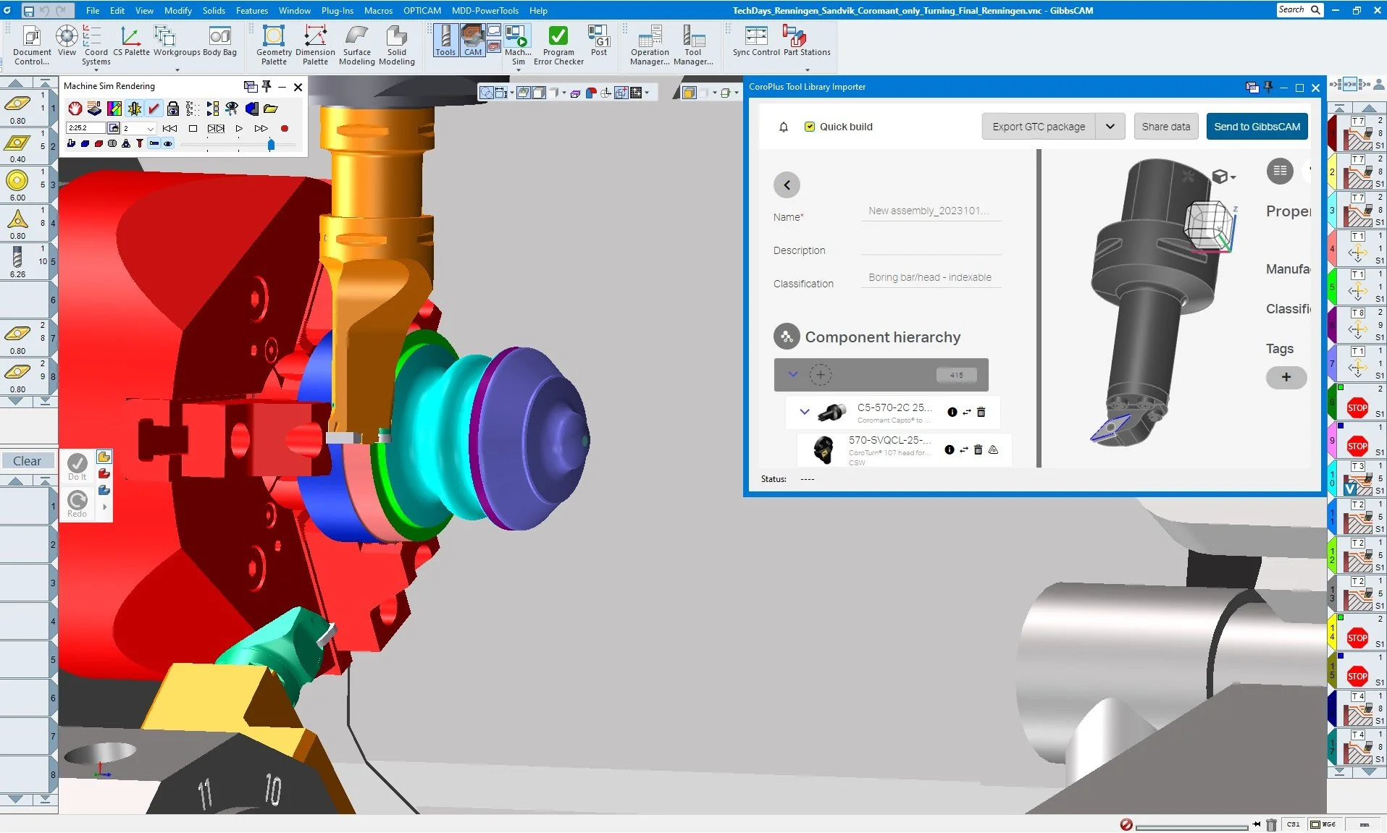Open the Plug-Ins menu

pos(338,10)
